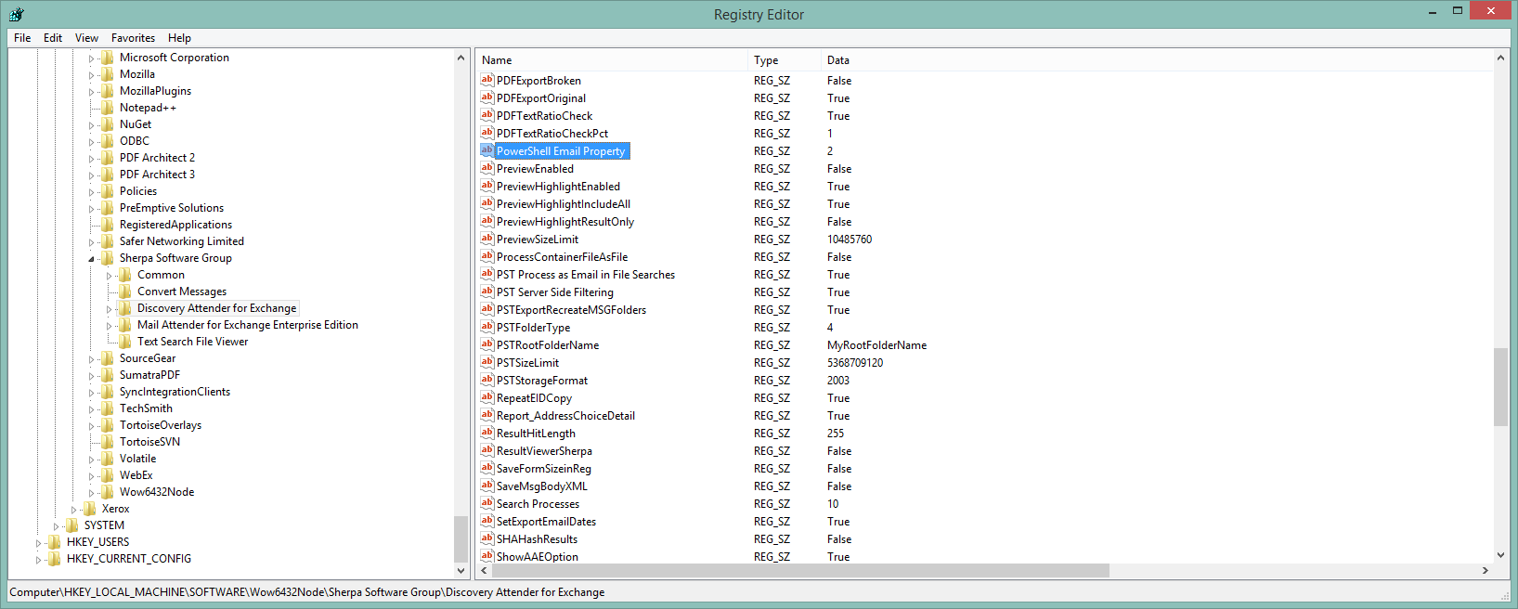Click the HKEY_USERS folder icon

click(x=55, y=542)
